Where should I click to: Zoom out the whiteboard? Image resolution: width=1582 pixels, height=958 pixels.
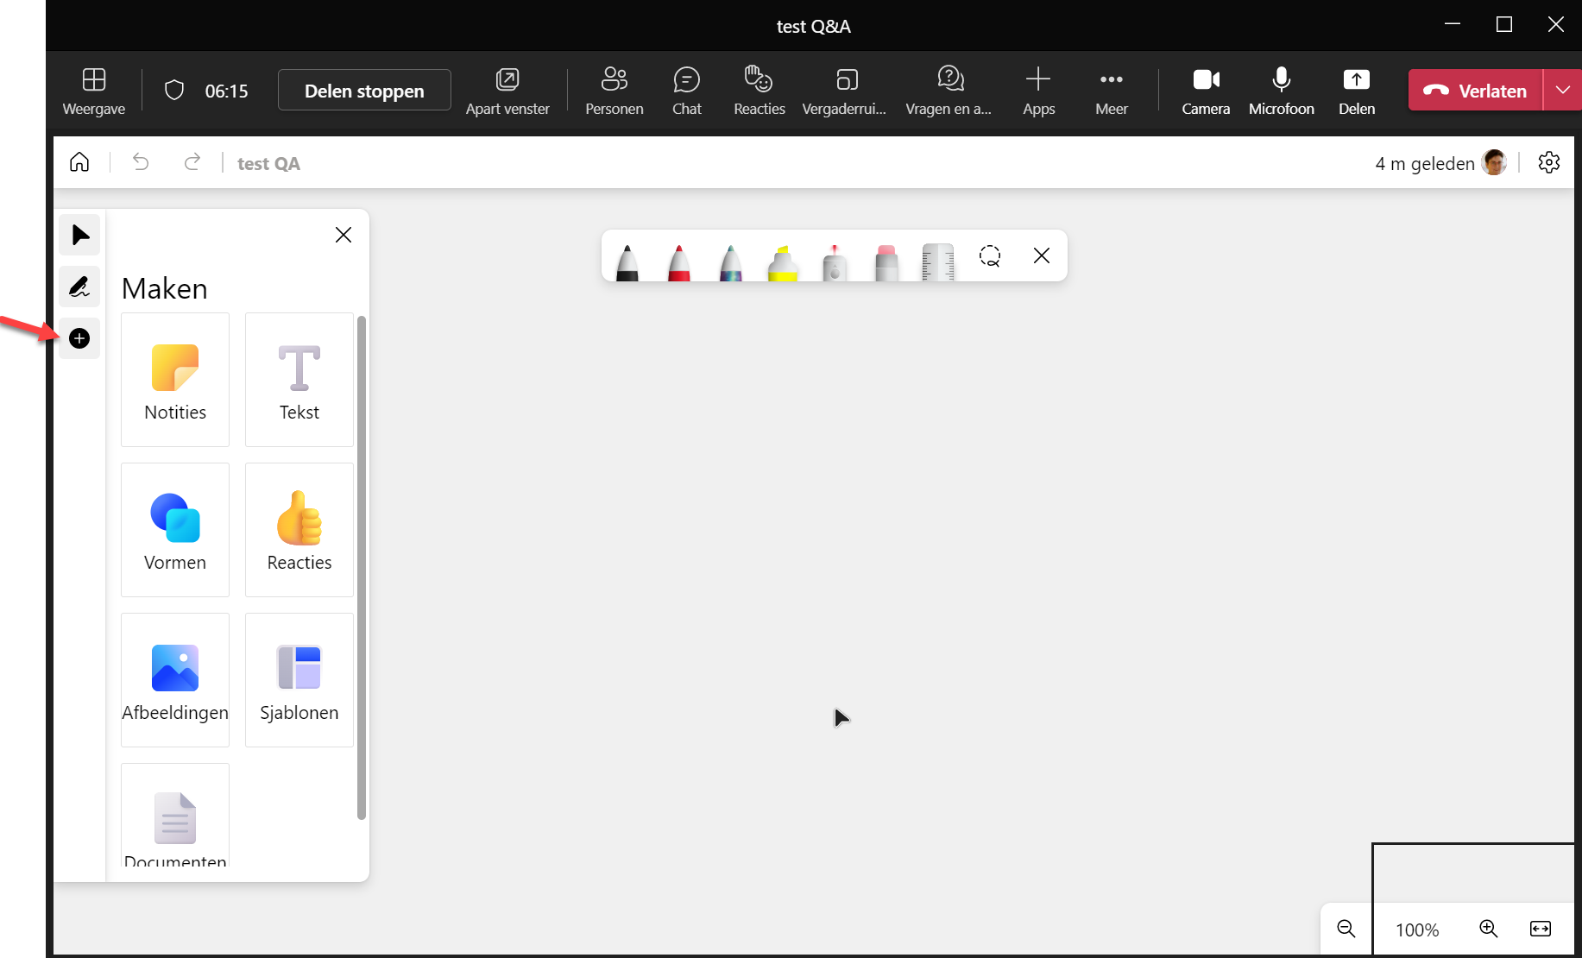[x=1346, y=929]
